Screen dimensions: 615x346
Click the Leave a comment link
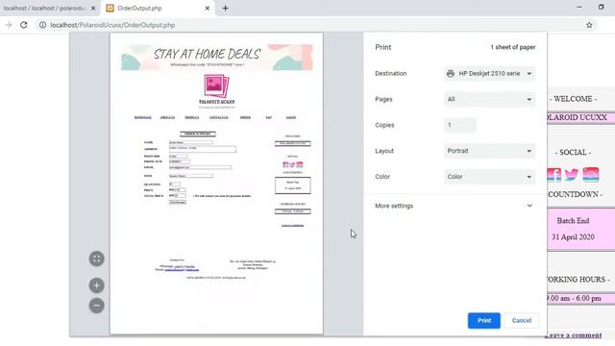click(574, 335)
